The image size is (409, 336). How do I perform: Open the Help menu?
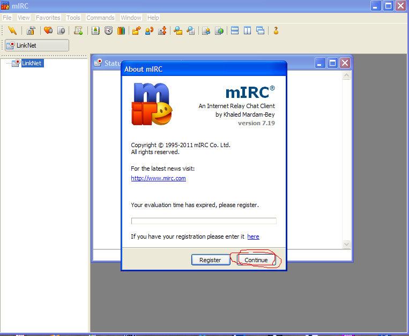click(x=153, y=18)
